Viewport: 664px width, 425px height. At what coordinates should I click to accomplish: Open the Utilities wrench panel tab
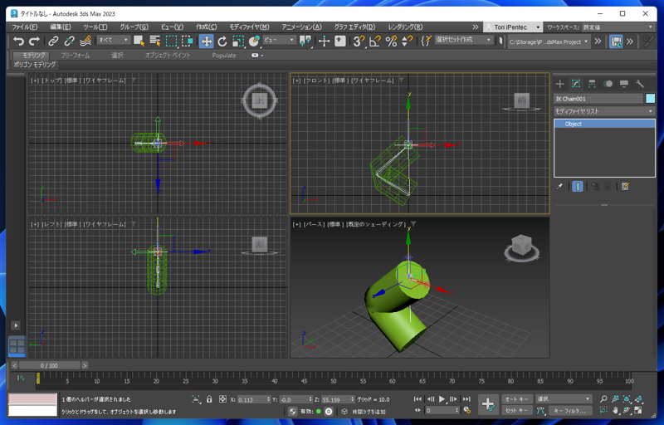click(639, 84)
